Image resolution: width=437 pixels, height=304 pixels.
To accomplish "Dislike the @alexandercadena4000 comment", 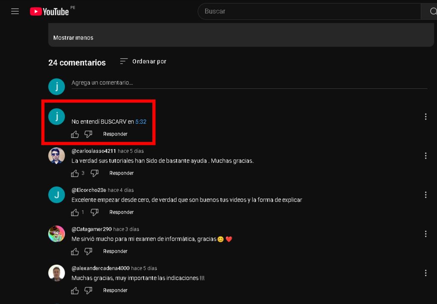I will (88, 290).
